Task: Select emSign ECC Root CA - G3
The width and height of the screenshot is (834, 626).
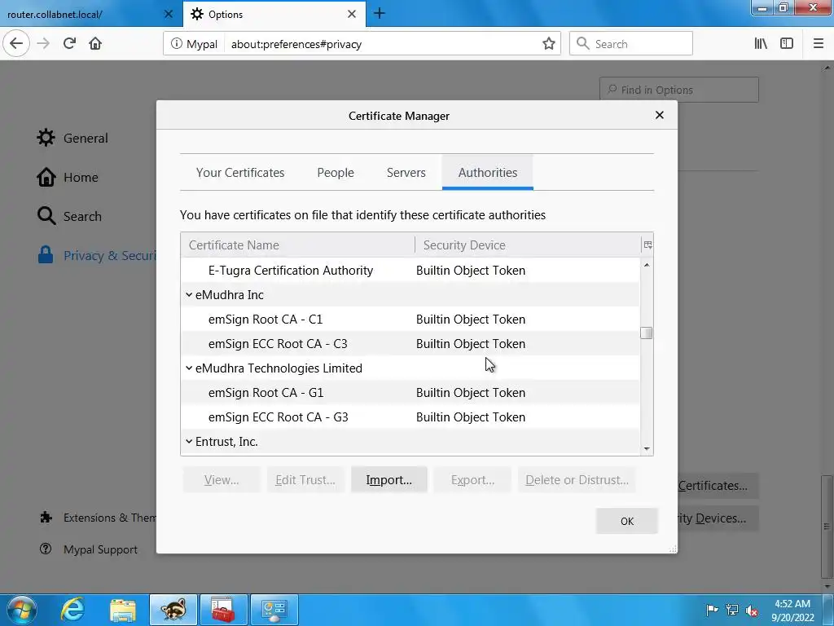Action: (x=410, y=417)
